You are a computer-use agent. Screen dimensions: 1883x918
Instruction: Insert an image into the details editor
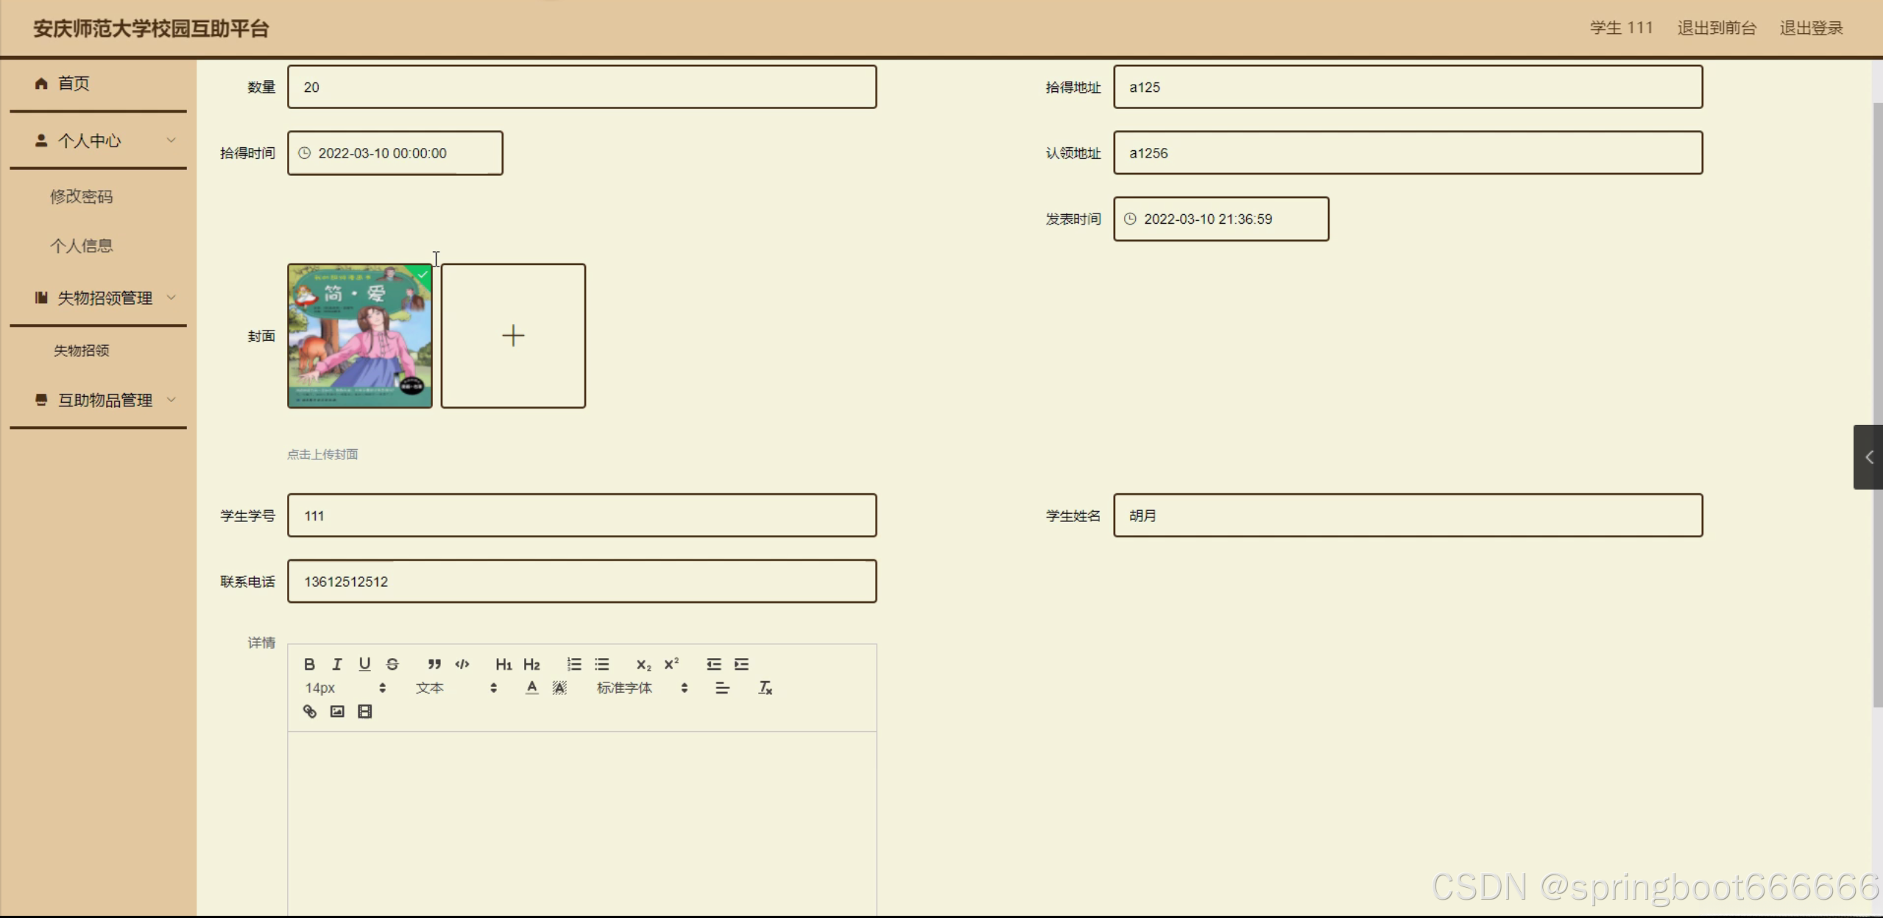337,711
